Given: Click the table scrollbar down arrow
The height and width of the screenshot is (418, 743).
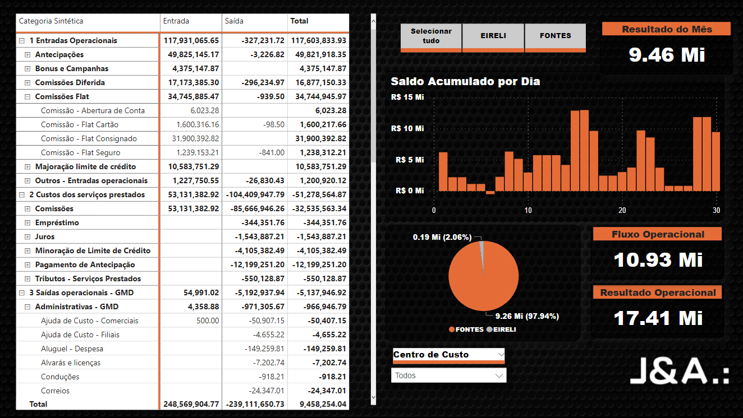Looking at the screenshot, I should [374, 397].
